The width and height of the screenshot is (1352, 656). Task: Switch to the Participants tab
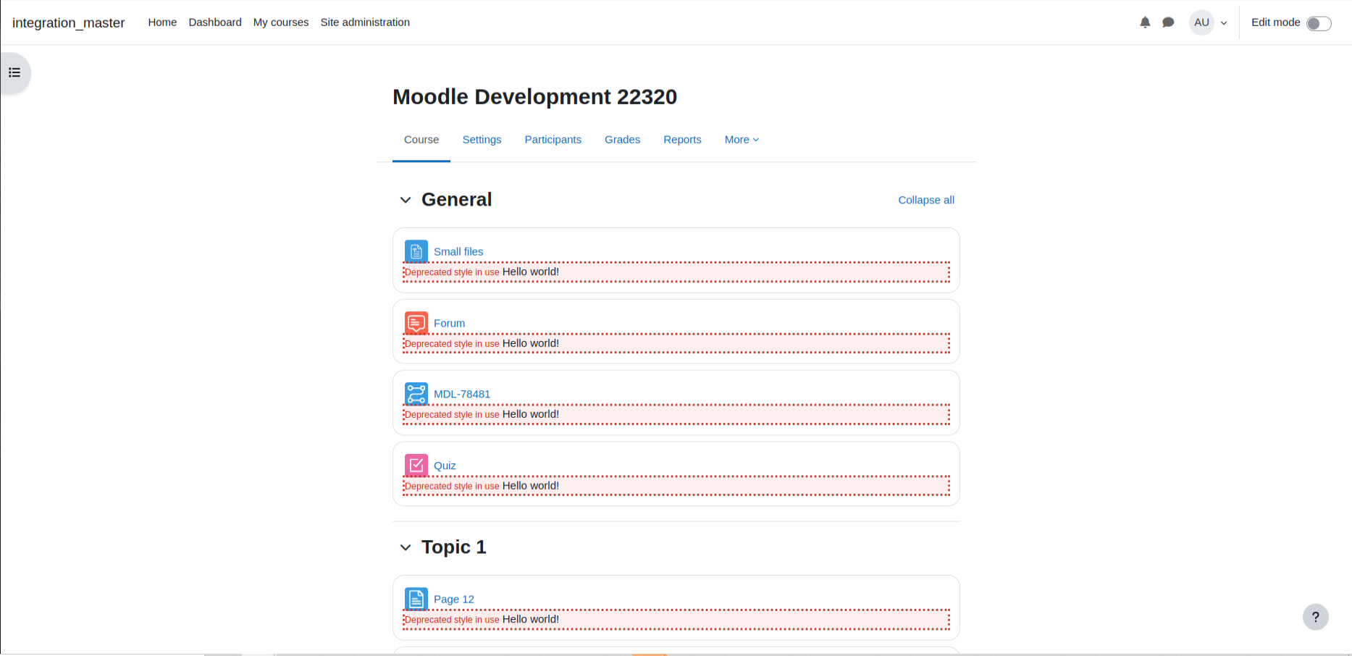(x=553, y=140)
